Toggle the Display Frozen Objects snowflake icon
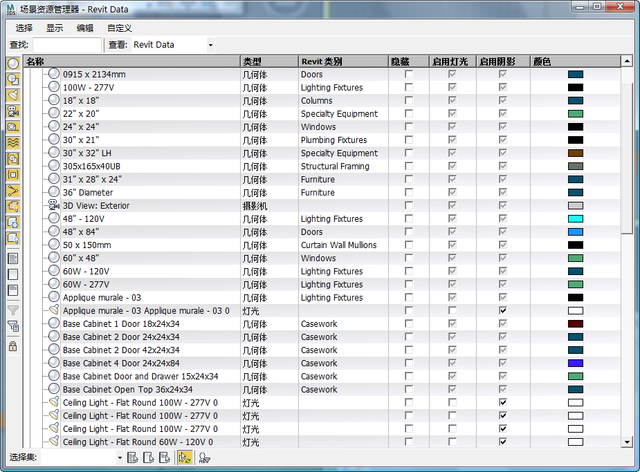The image size is (640, 472). click(13, 223)
